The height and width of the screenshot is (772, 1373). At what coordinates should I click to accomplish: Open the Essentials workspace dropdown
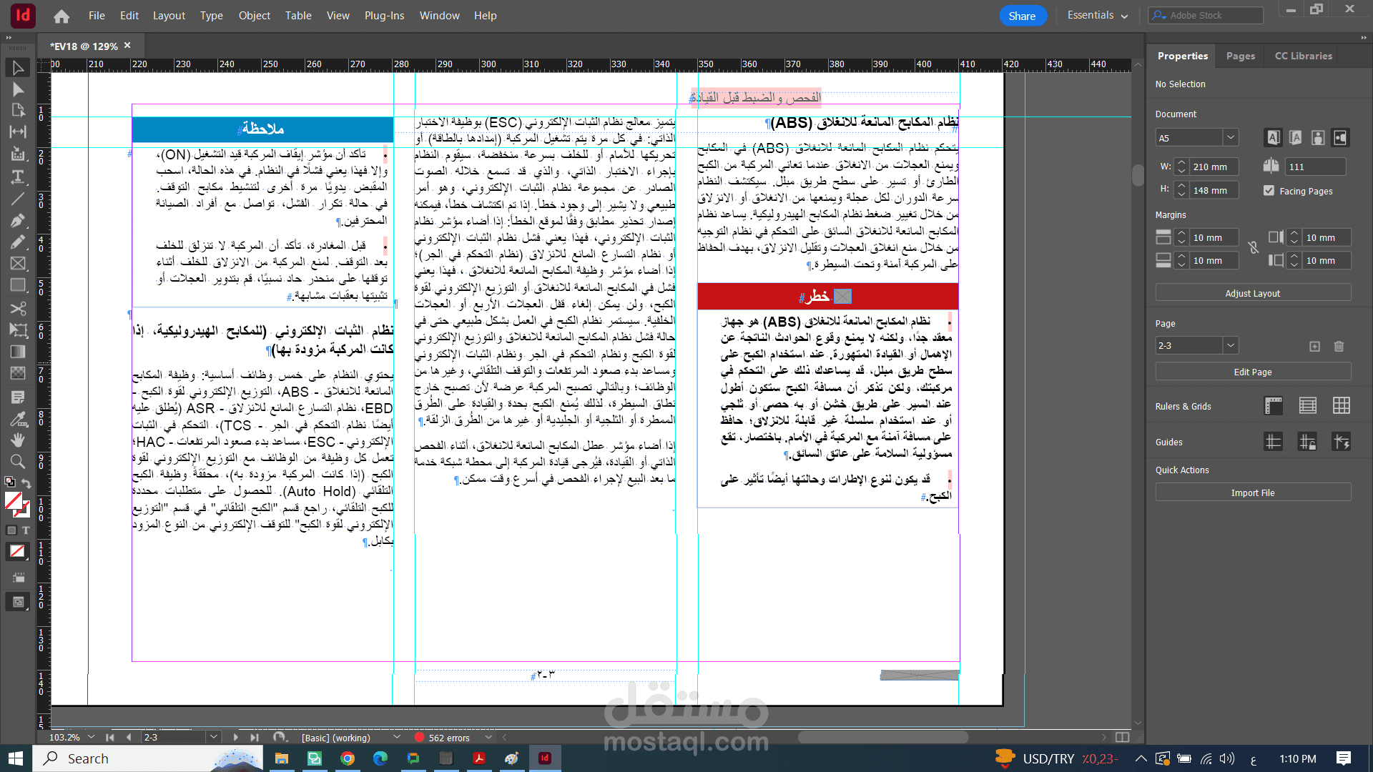(1097, 16)
